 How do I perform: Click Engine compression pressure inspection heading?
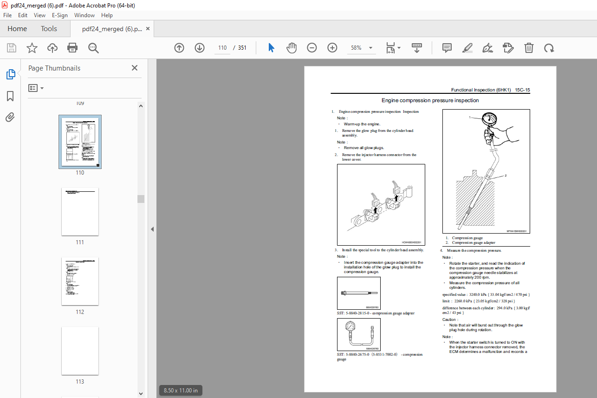[x=430, y=100]
